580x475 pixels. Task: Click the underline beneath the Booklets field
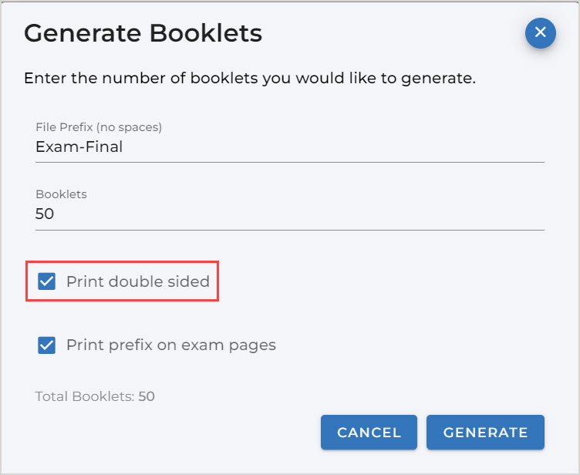pos(289,230)
